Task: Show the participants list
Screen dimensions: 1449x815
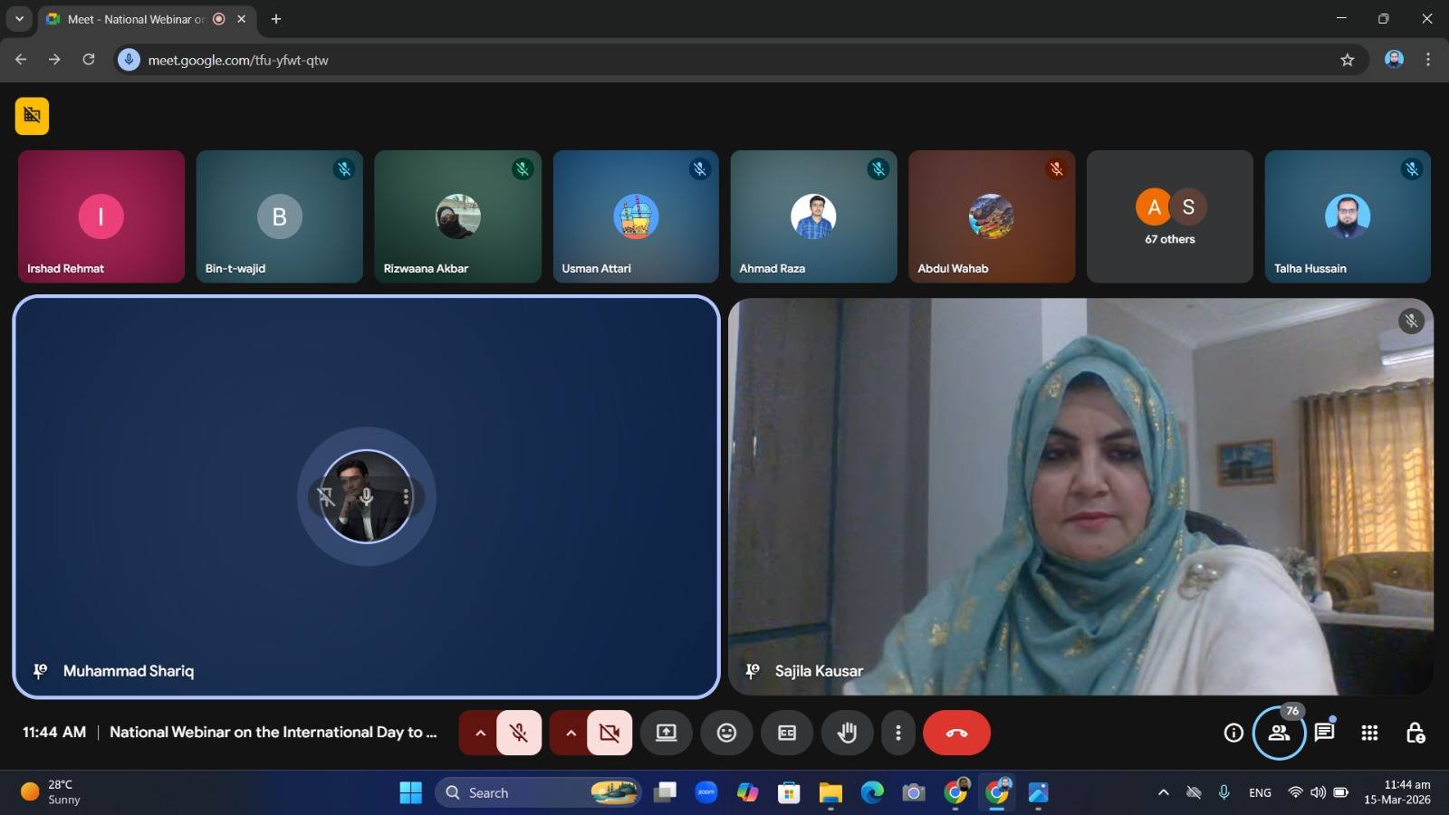Action: click(x=1279, y=733)
